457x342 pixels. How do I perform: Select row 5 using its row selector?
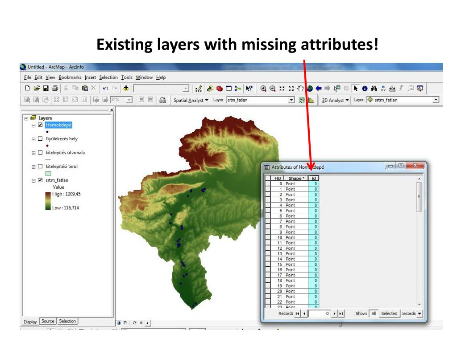[268, 211]
